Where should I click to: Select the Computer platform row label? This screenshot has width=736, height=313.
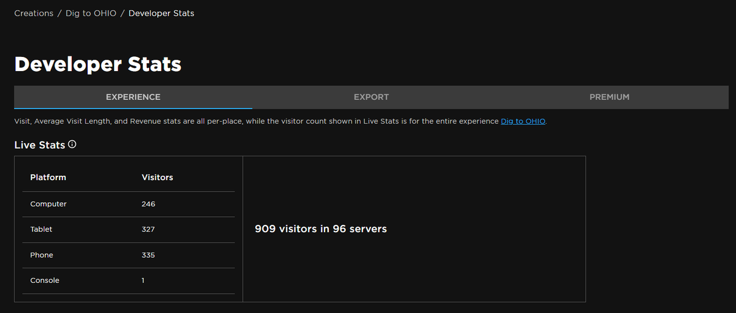[x=48, y=204]
